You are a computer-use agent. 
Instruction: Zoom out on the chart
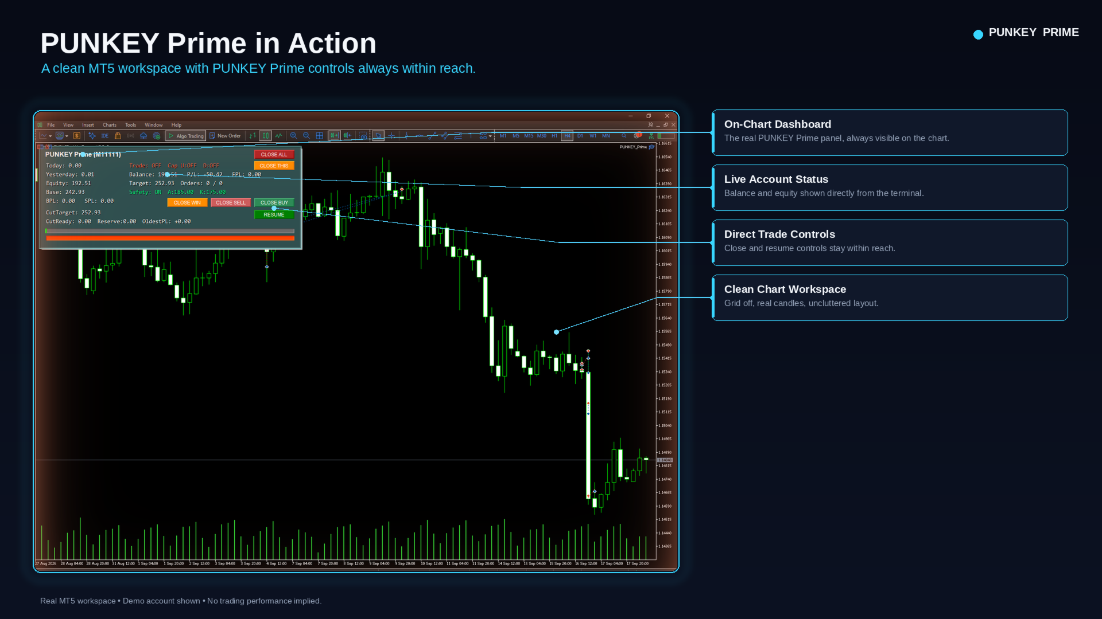pos(306,136)
